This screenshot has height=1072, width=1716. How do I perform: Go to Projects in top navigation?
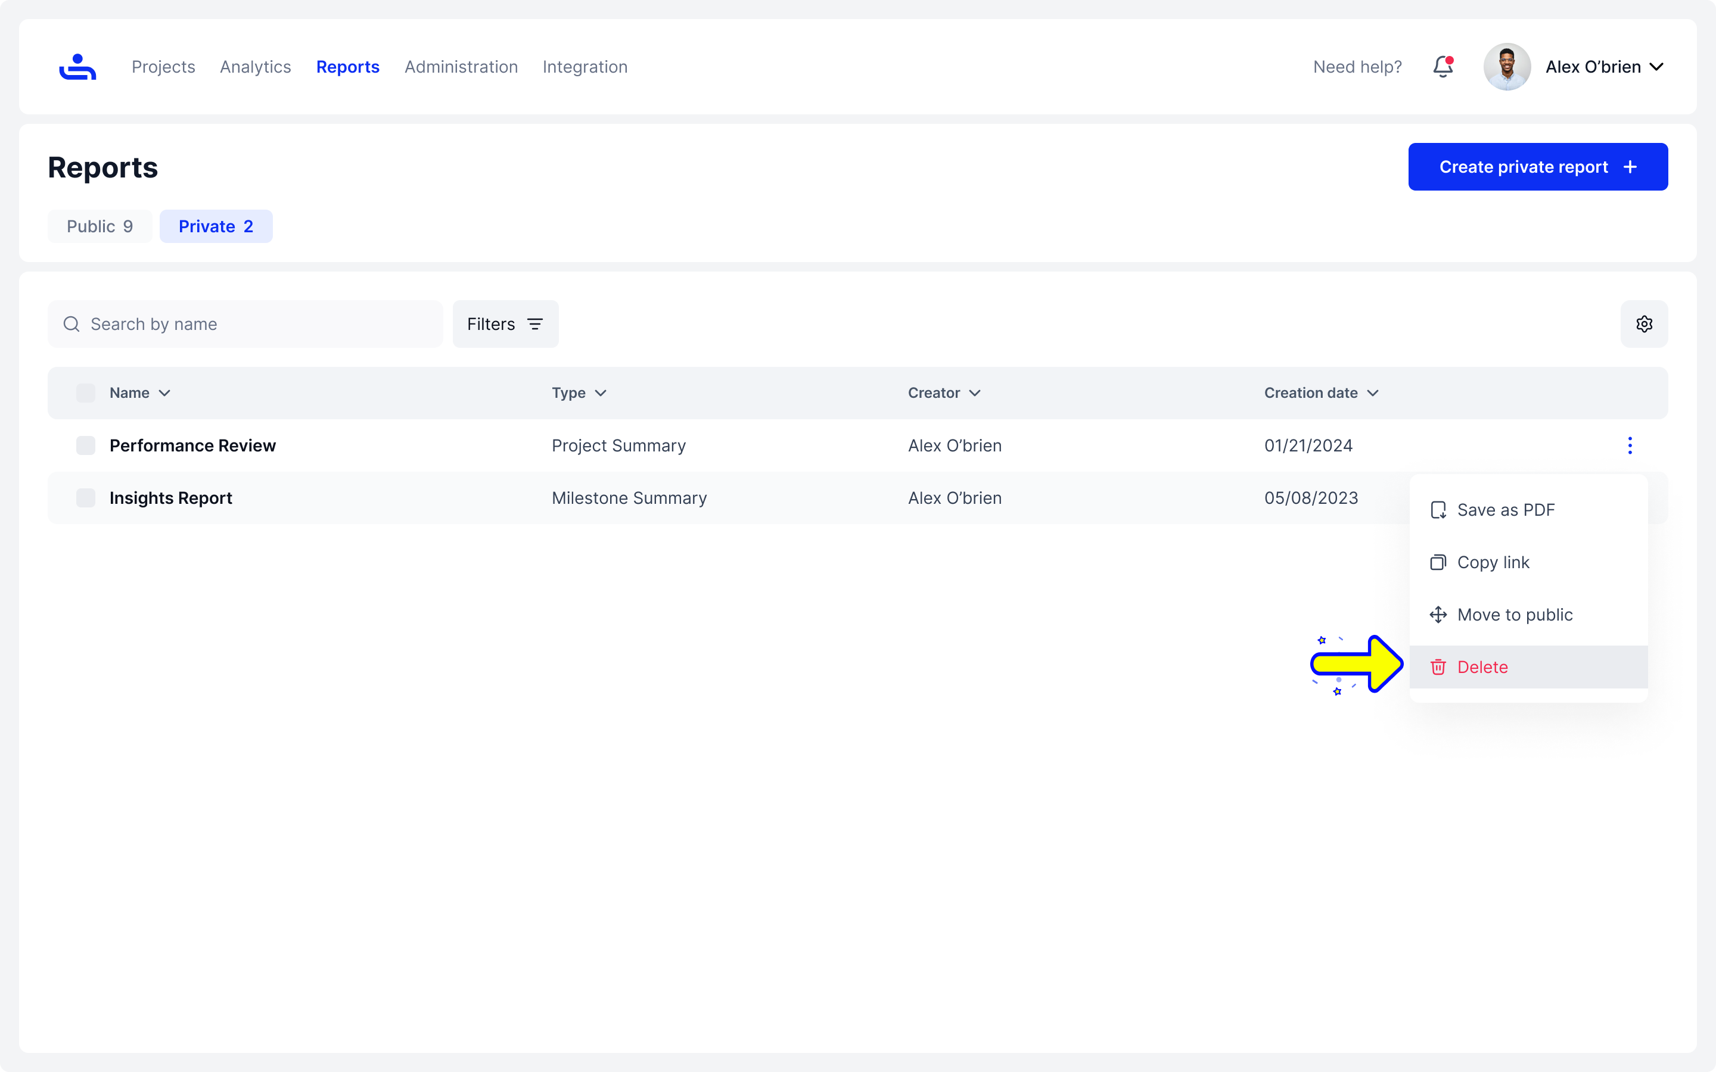[163, 67]
